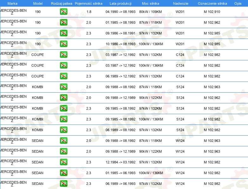The width and height of the screenshot is (248, 189).
Task: Click the fuel icon in the KOMBI 06.1989 -> 08.1992 row
Action: pyautogui.click(x=63, y=130)
